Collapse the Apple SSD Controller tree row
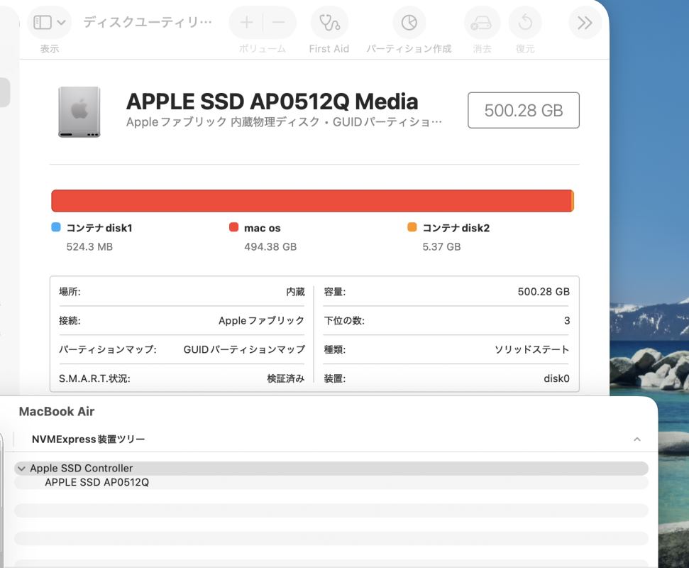689x568 pixels. point(22,469)
